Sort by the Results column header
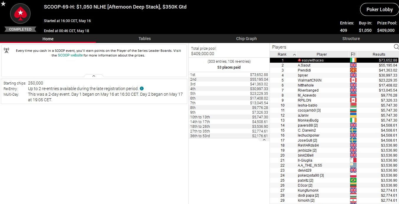 click(x=379, y=54)
